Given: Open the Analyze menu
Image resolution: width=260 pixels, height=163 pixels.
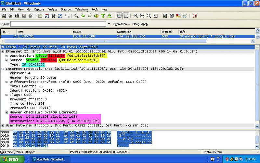Looking at the screenshot, I should [52, 9].
